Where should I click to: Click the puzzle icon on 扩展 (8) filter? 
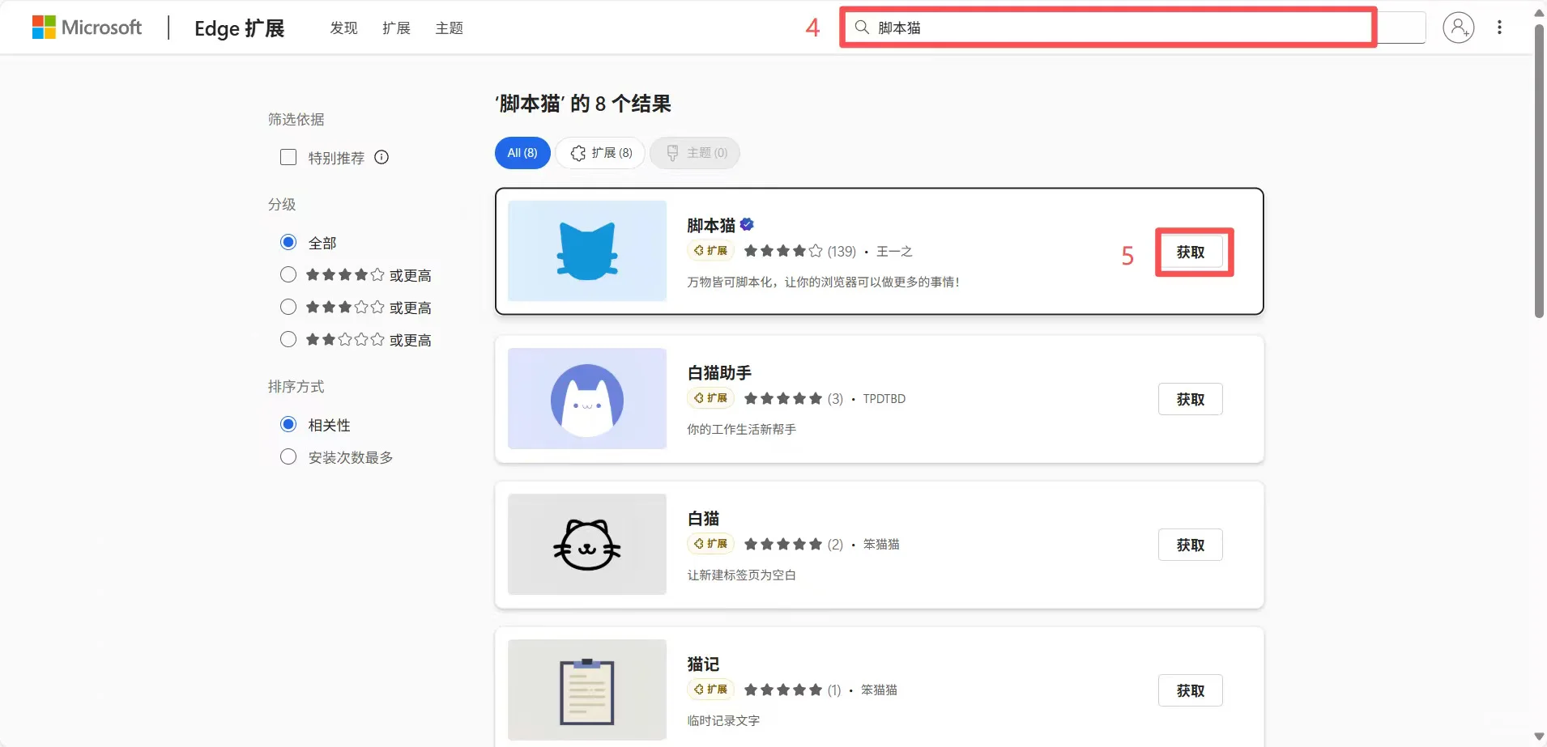[x=577, y=153]
